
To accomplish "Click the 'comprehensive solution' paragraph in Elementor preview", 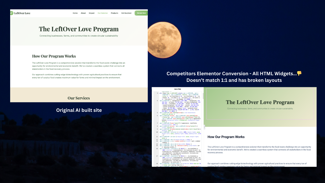I will (x=259, y=150).
